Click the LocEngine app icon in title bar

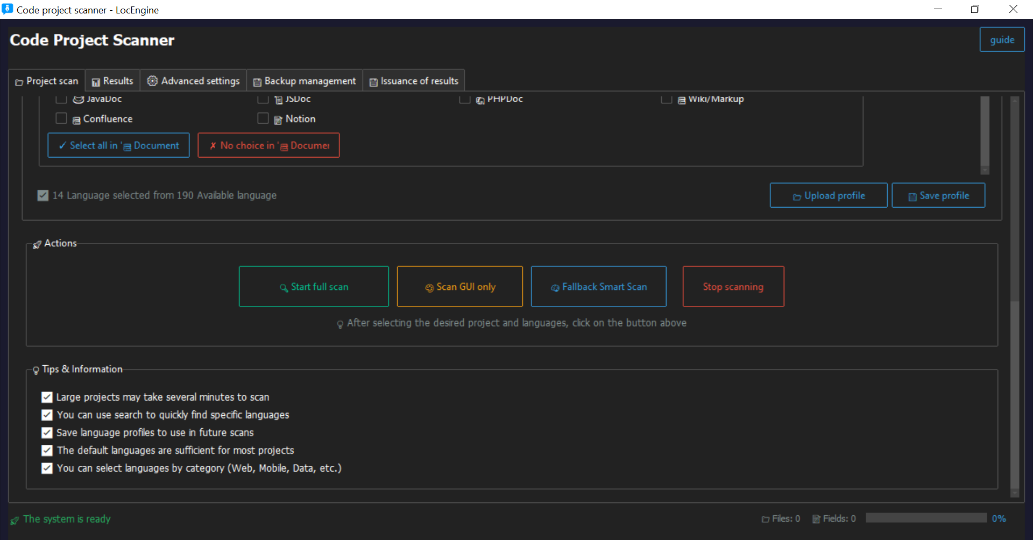(x=8, y=9)
